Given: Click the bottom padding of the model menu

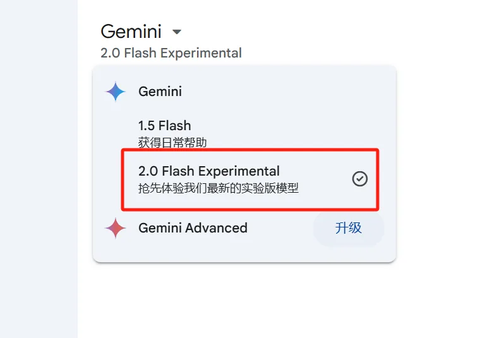Looking at the screenshot, I should [244, 255].
